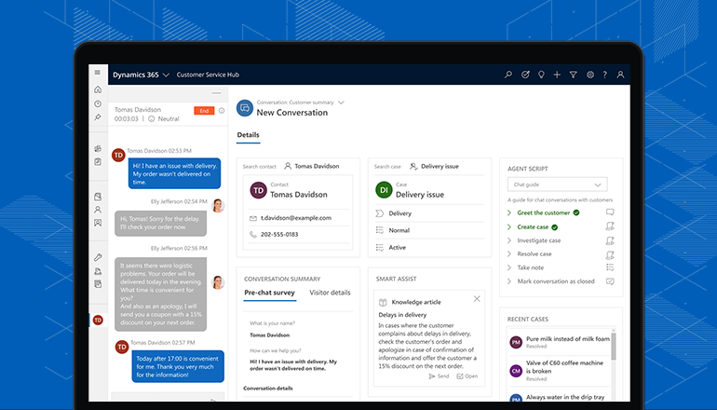Click Open on the knowledge article
The width and height of the screenshot is (717, 410).
pyautogui.click(x=467, y=376)
